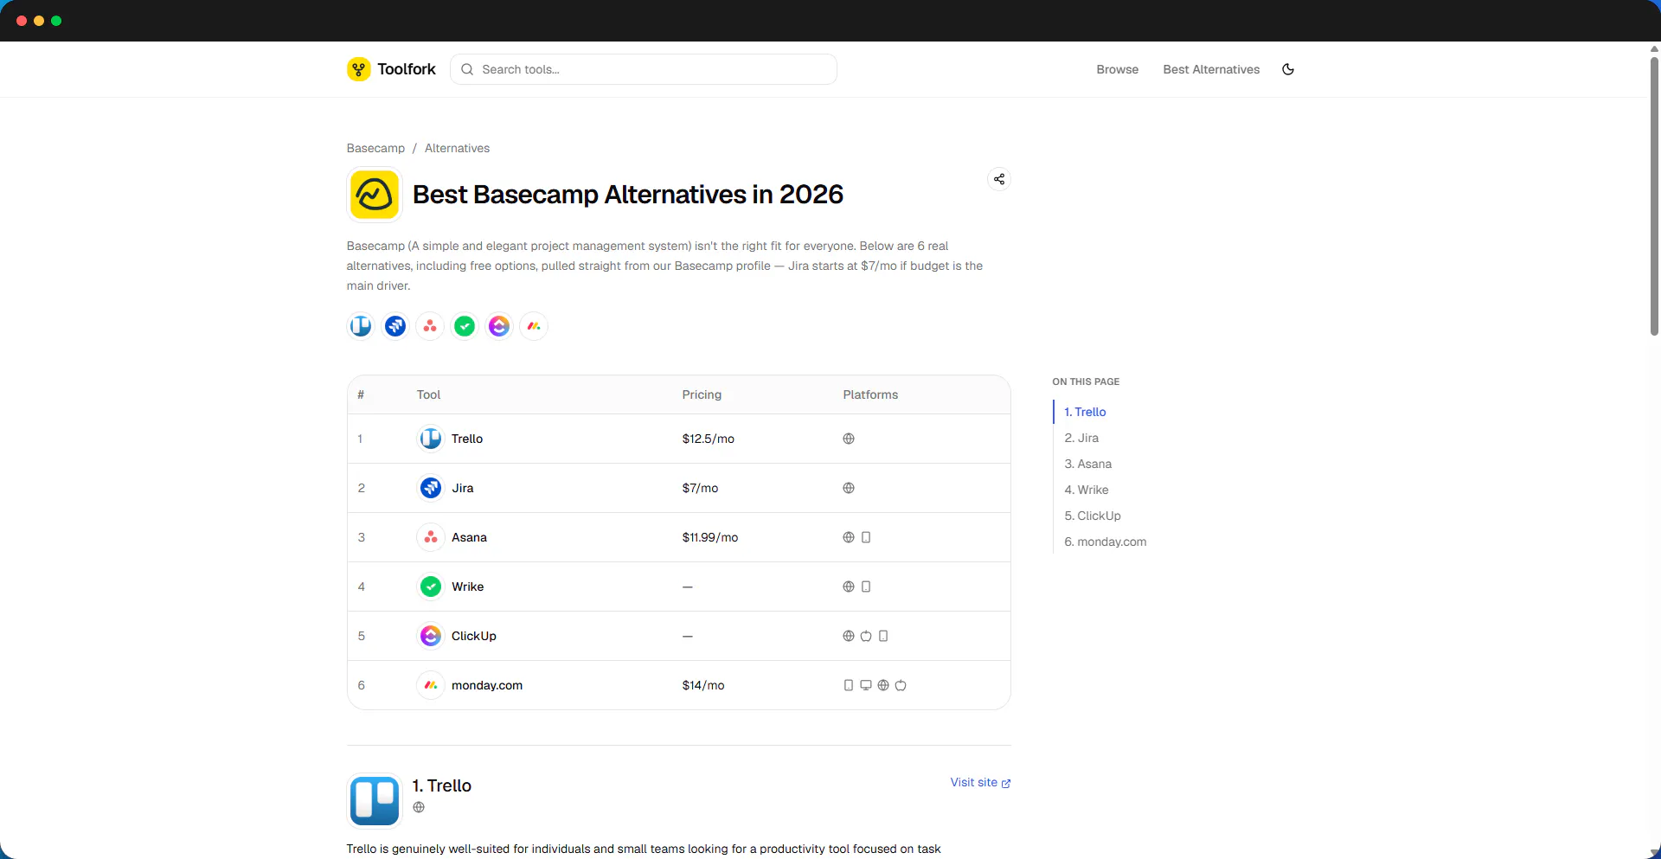The height and width of the screenshot is (859, 1661).
Task: Click the mobile platform icon in Wrike row
Action: point(866,587)
